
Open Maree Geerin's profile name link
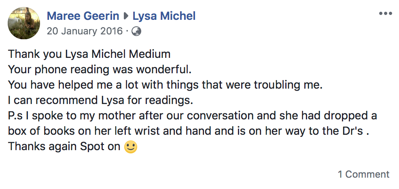(83, 16)
